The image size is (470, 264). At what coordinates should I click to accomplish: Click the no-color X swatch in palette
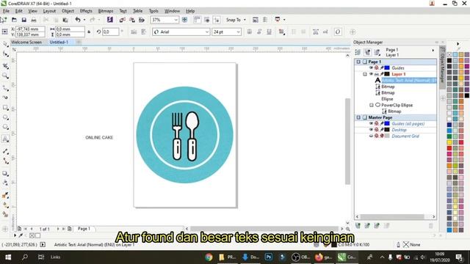point(449,54)
